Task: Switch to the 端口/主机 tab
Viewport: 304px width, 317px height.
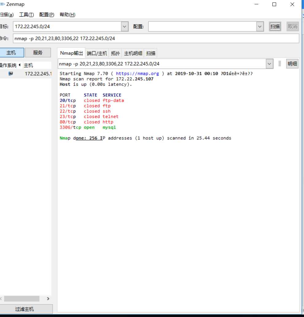Action: pyautogui.click(x=97, y=53)
